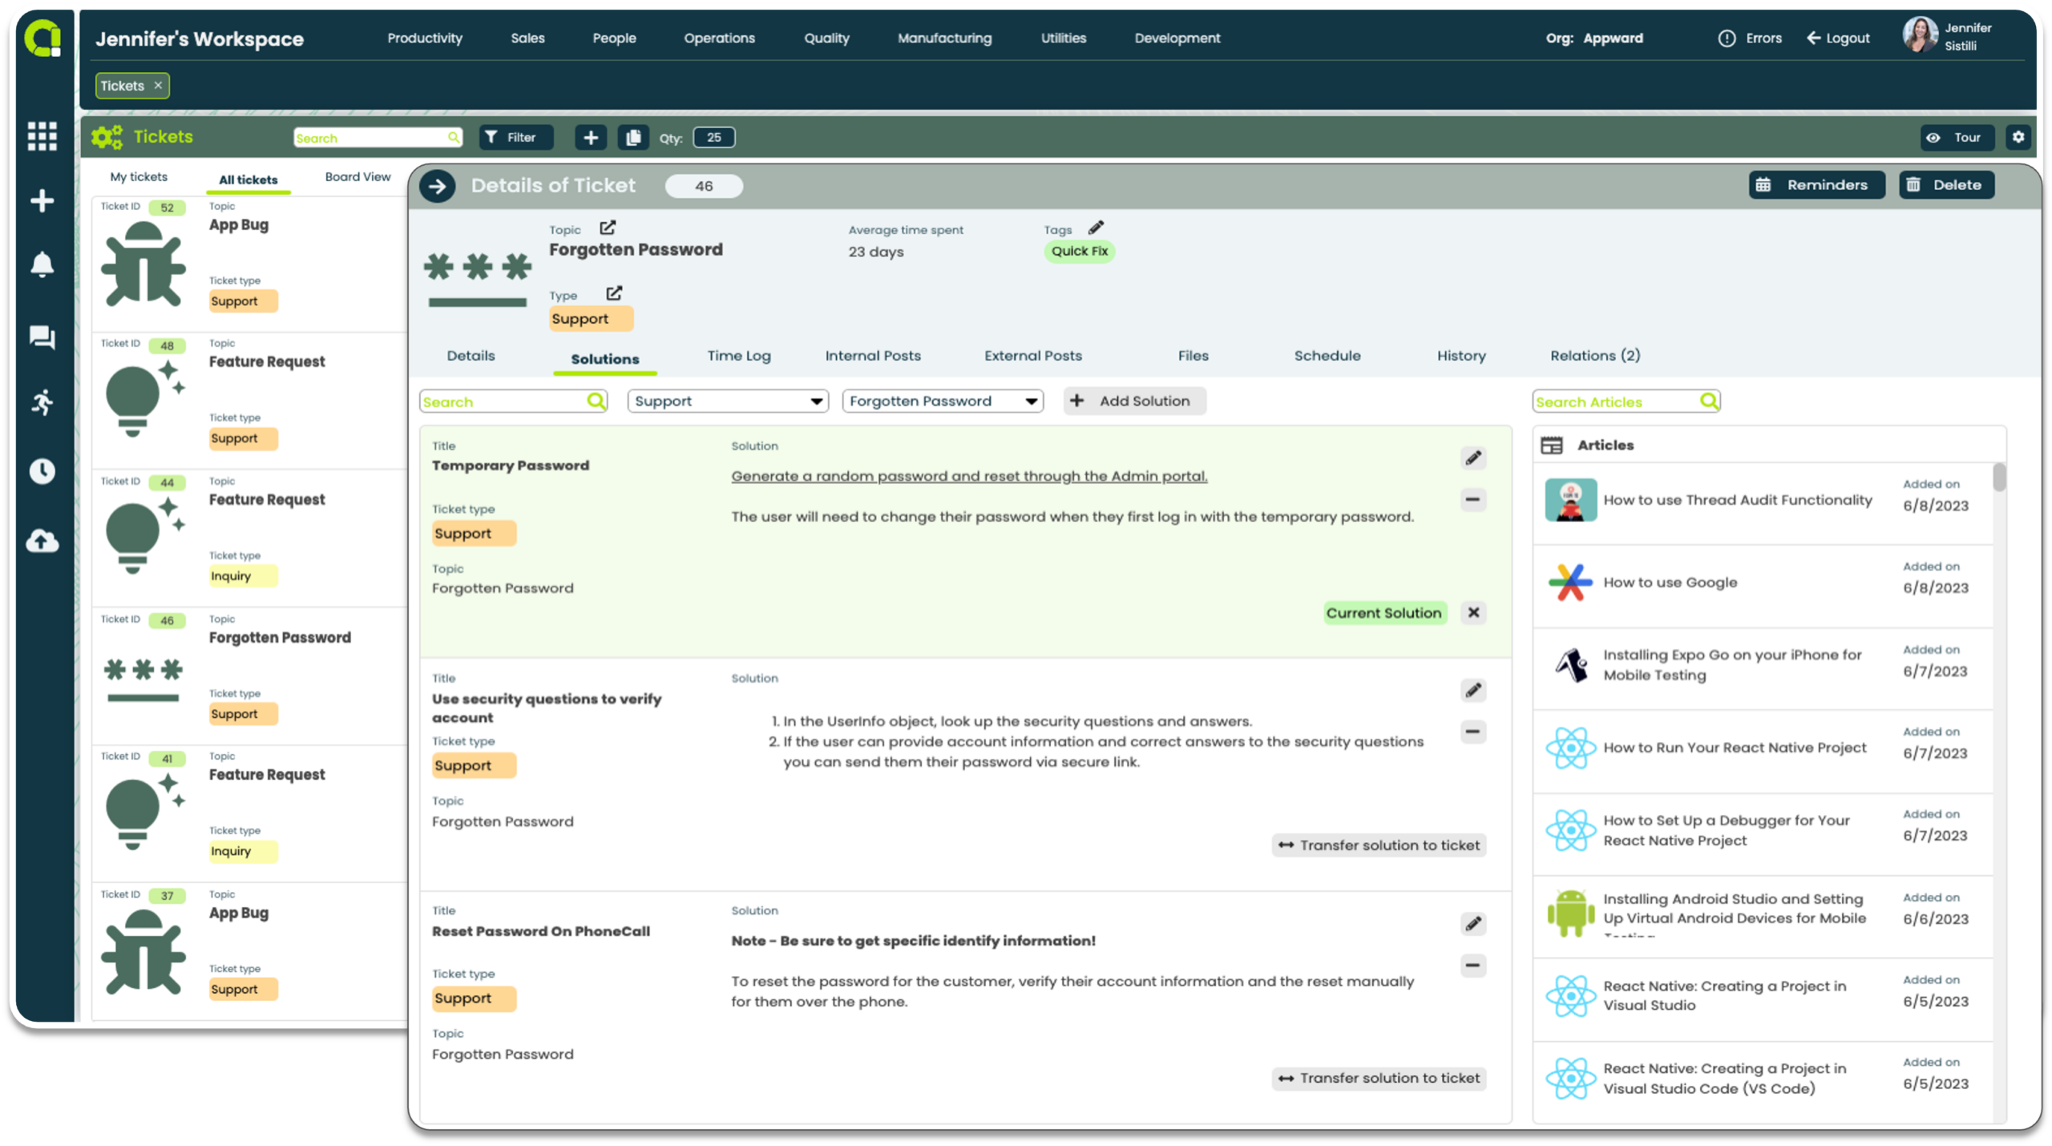Click the Tickets search field

click(x=378, y=138)
